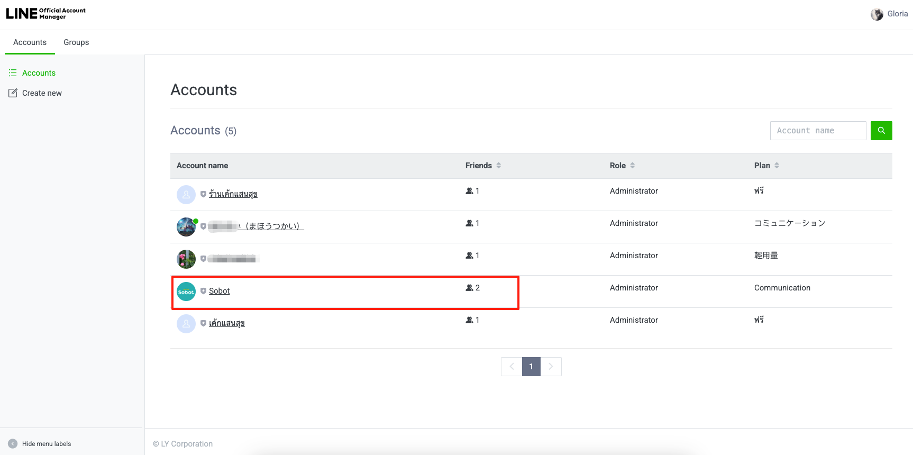913x455 pixels.
Task: Open the ร้านเค้กแสนสุข account link
Action: click(x=233, y=194)
